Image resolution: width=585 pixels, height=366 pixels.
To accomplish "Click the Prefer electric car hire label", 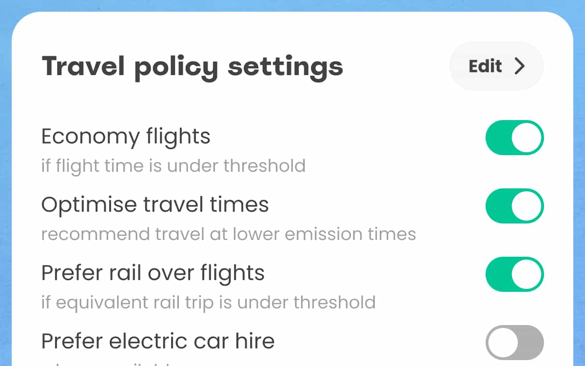I will click(157, 341).
